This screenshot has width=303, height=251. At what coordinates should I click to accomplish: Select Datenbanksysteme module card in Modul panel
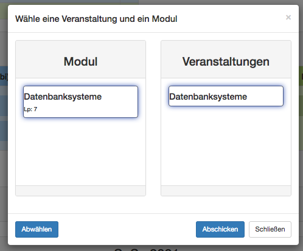(x=80, y=101)
